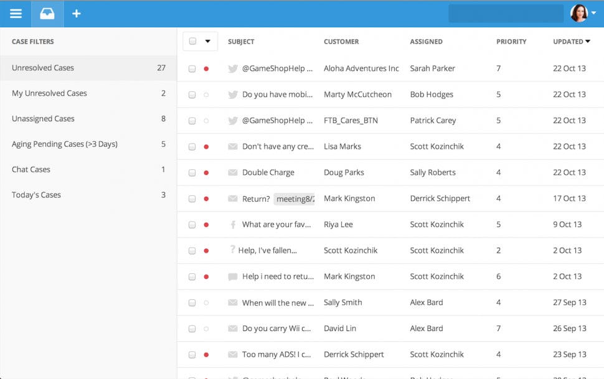The height and width of the screenshot is (379, 604).
Task: Click assigned agent Patrick Carey
Action: tap(433, 121)
